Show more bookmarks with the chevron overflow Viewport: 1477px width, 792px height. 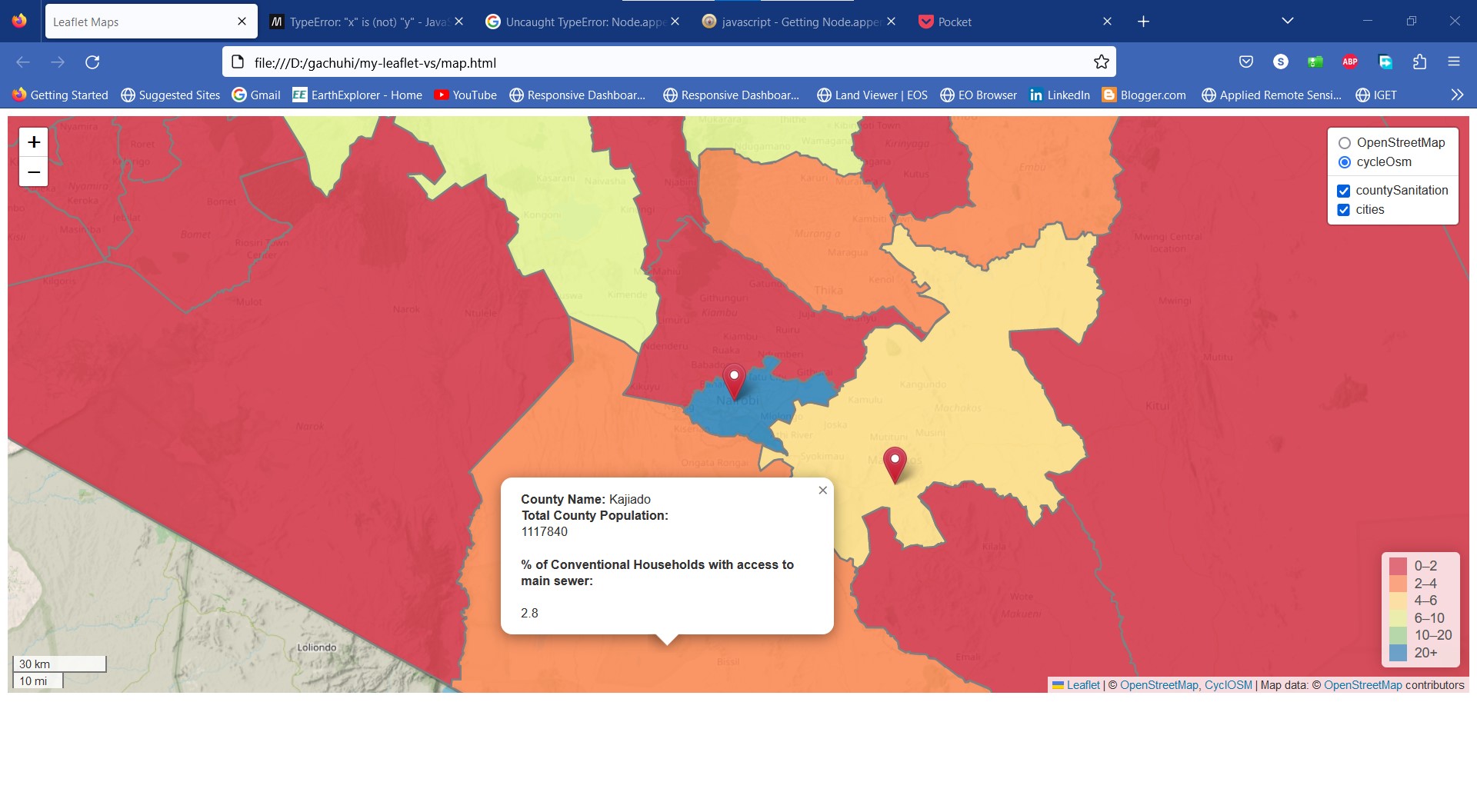point(1457,95)
